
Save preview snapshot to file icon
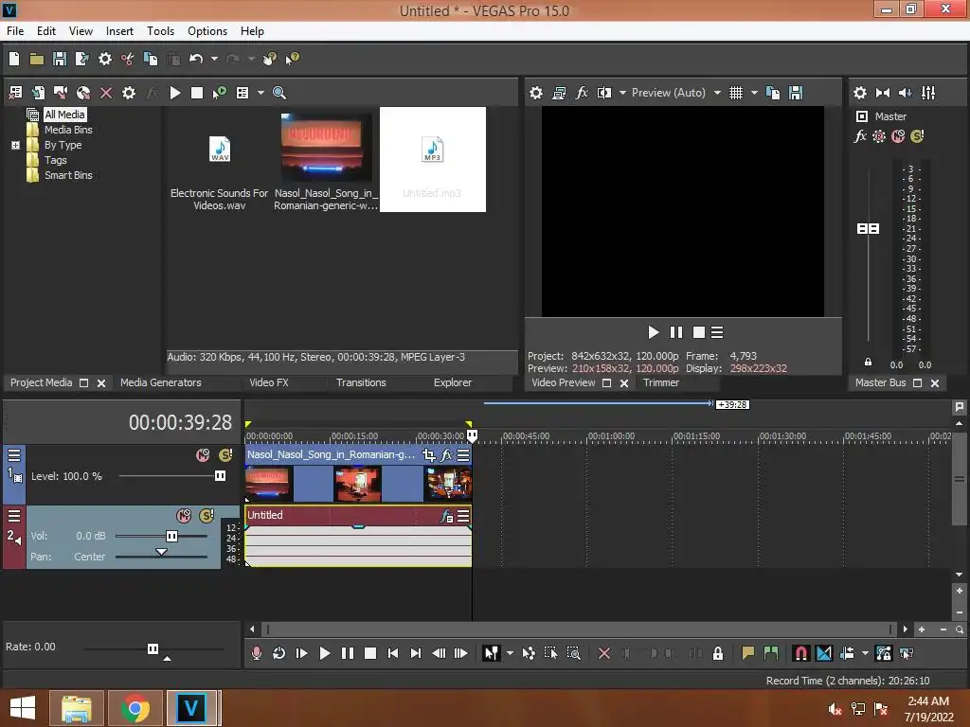point(796,93)
